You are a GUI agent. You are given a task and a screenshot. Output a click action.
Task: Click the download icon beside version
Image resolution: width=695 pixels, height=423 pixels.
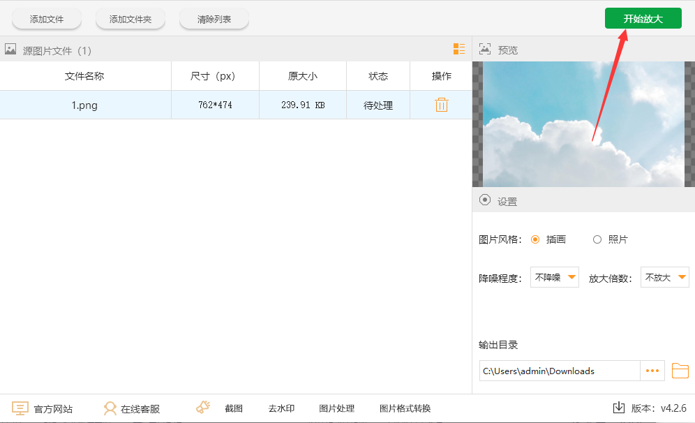coord(618,408)
